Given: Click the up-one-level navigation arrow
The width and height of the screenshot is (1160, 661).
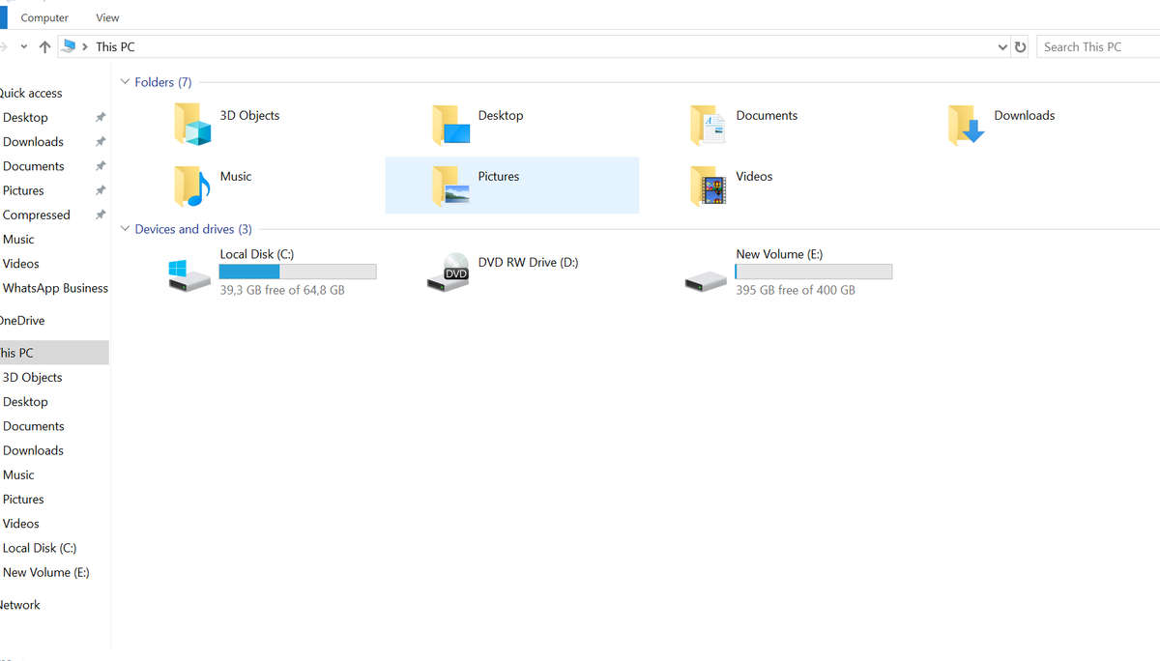Looking at the screenshot, I should tap(44, 45).
